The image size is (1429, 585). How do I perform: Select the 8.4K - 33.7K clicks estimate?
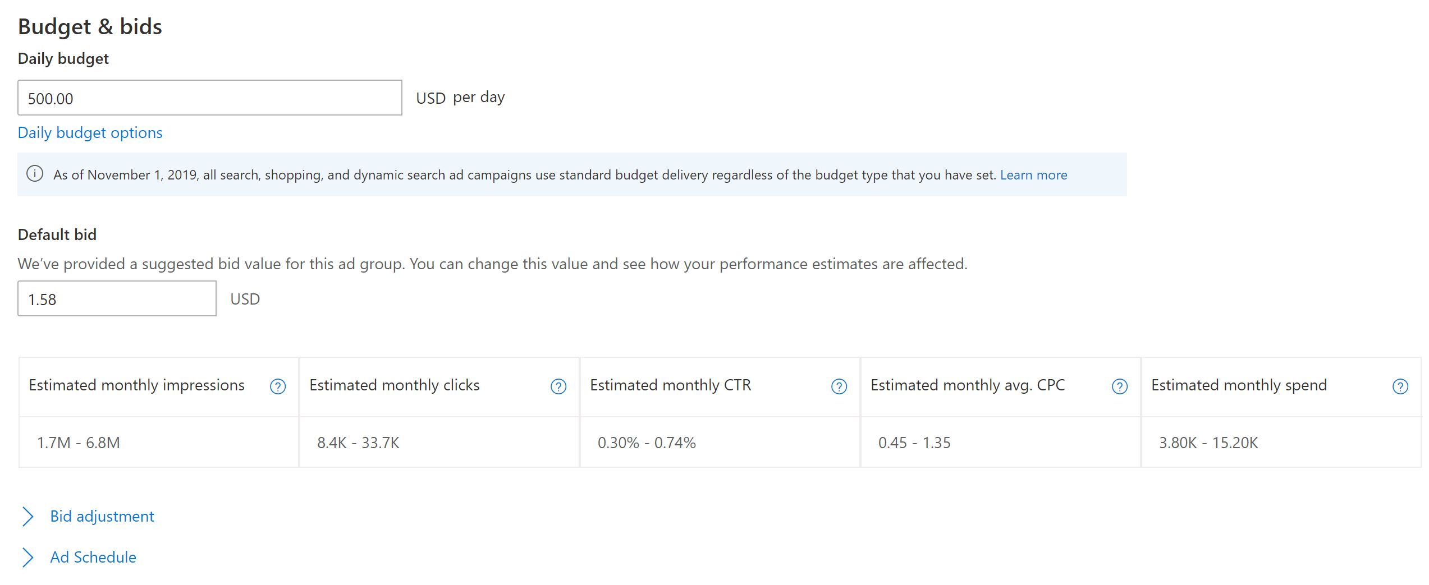pyautogui.click(x=358, y=443)
